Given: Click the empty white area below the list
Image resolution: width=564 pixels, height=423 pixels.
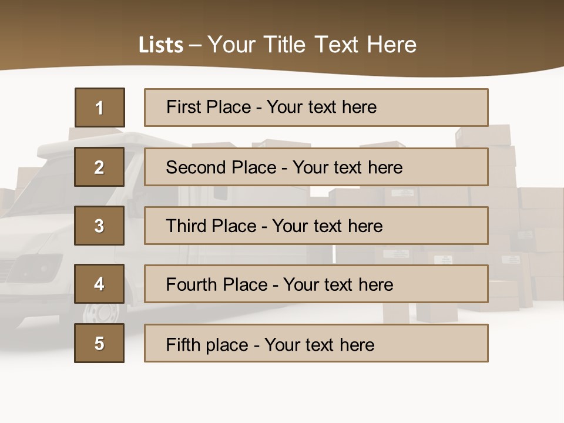Looking at the screenshot, I should [282, 394].
